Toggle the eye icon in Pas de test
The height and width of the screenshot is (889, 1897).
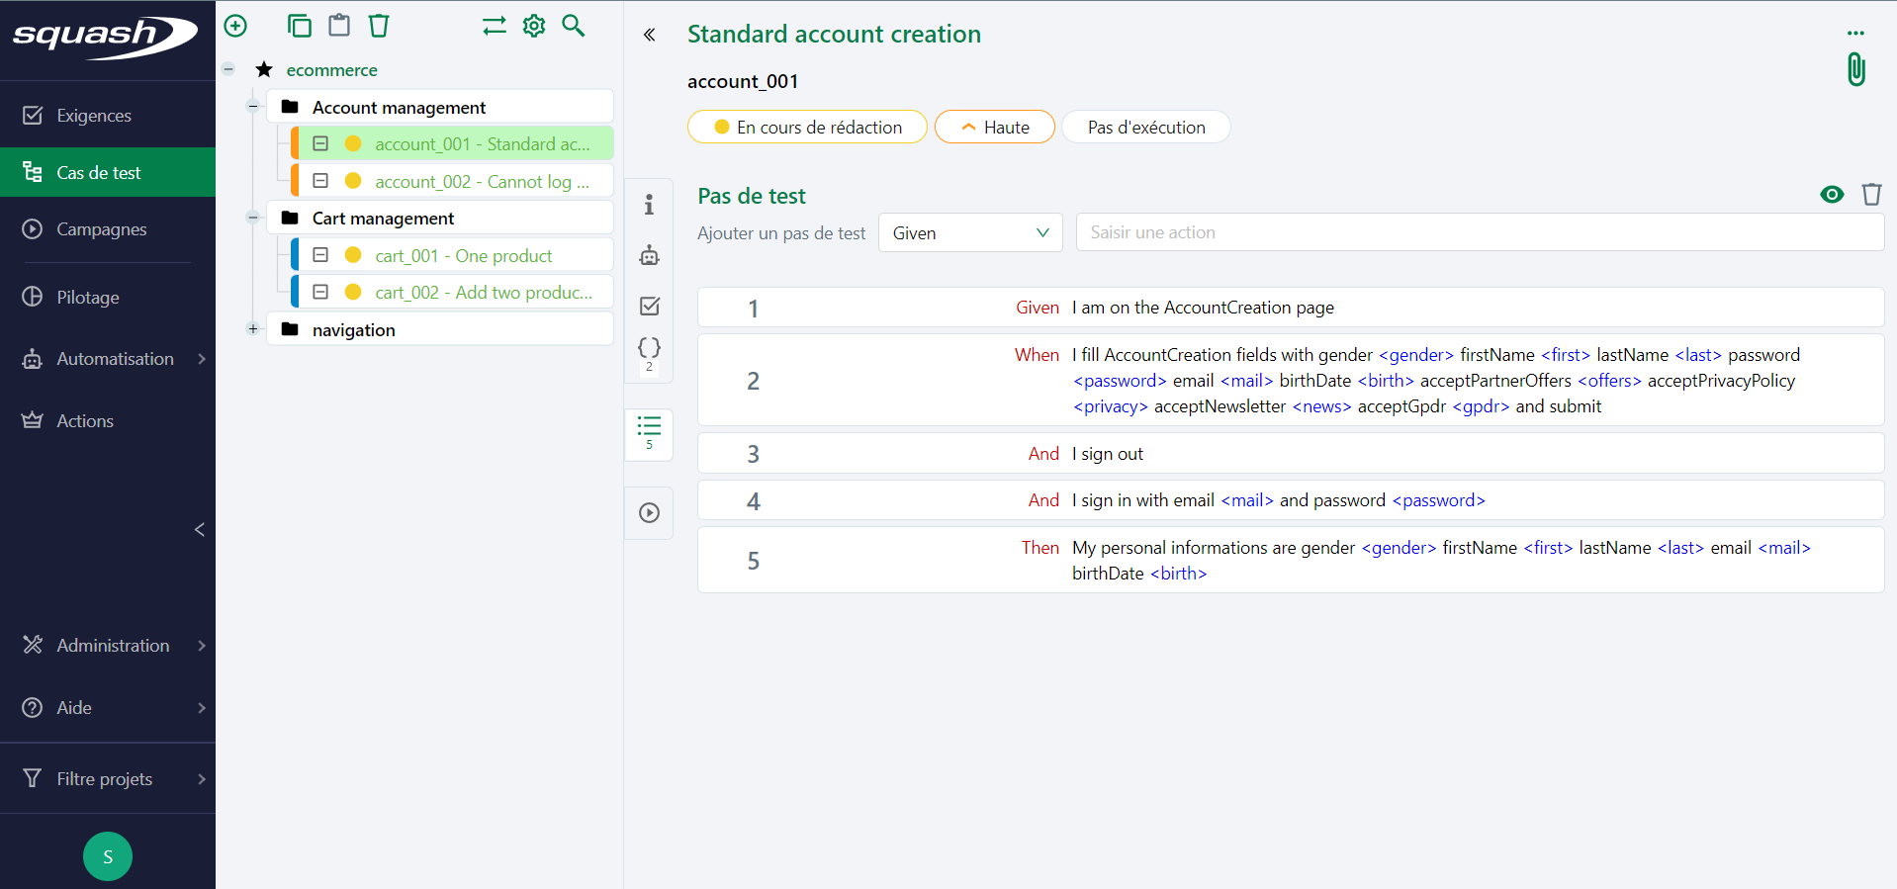point(1832,195)
